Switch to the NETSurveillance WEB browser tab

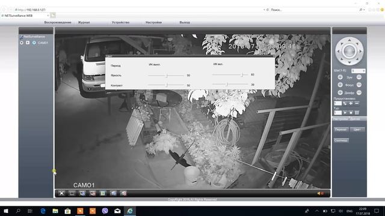coord(25,16)
